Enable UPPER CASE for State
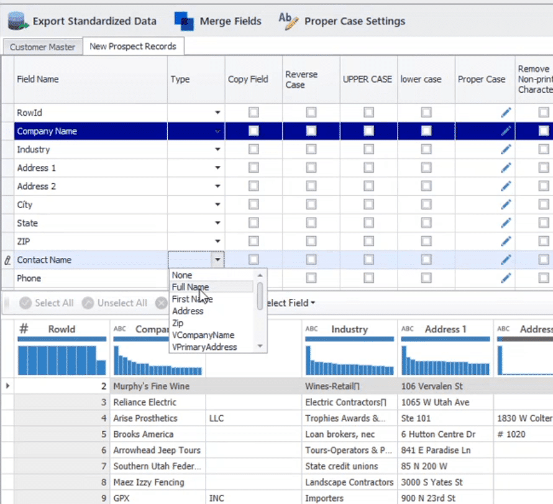Viewport: 553px width, 504px height. (x=368, y=222)
